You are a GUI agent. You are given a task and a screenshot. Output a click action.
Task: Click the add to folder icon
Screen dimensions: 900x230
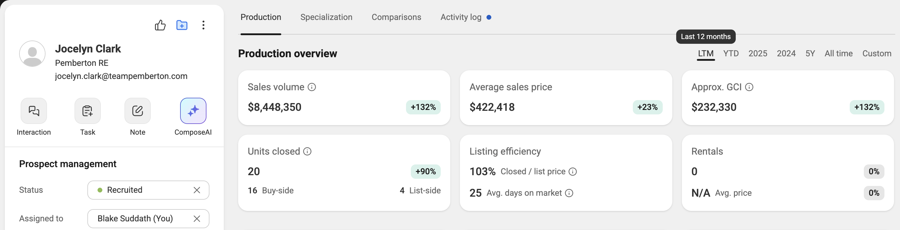point(182,25)
